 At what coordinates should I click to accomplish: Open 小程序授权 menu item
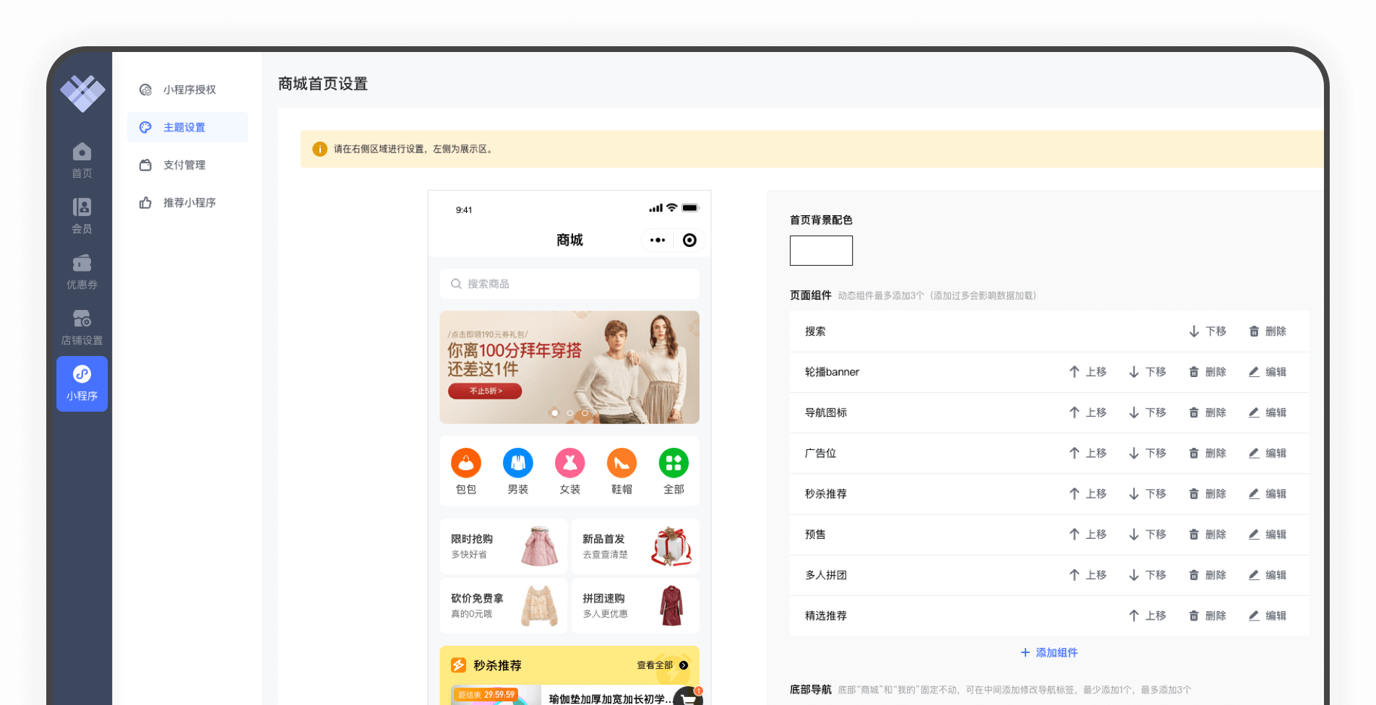189,90
